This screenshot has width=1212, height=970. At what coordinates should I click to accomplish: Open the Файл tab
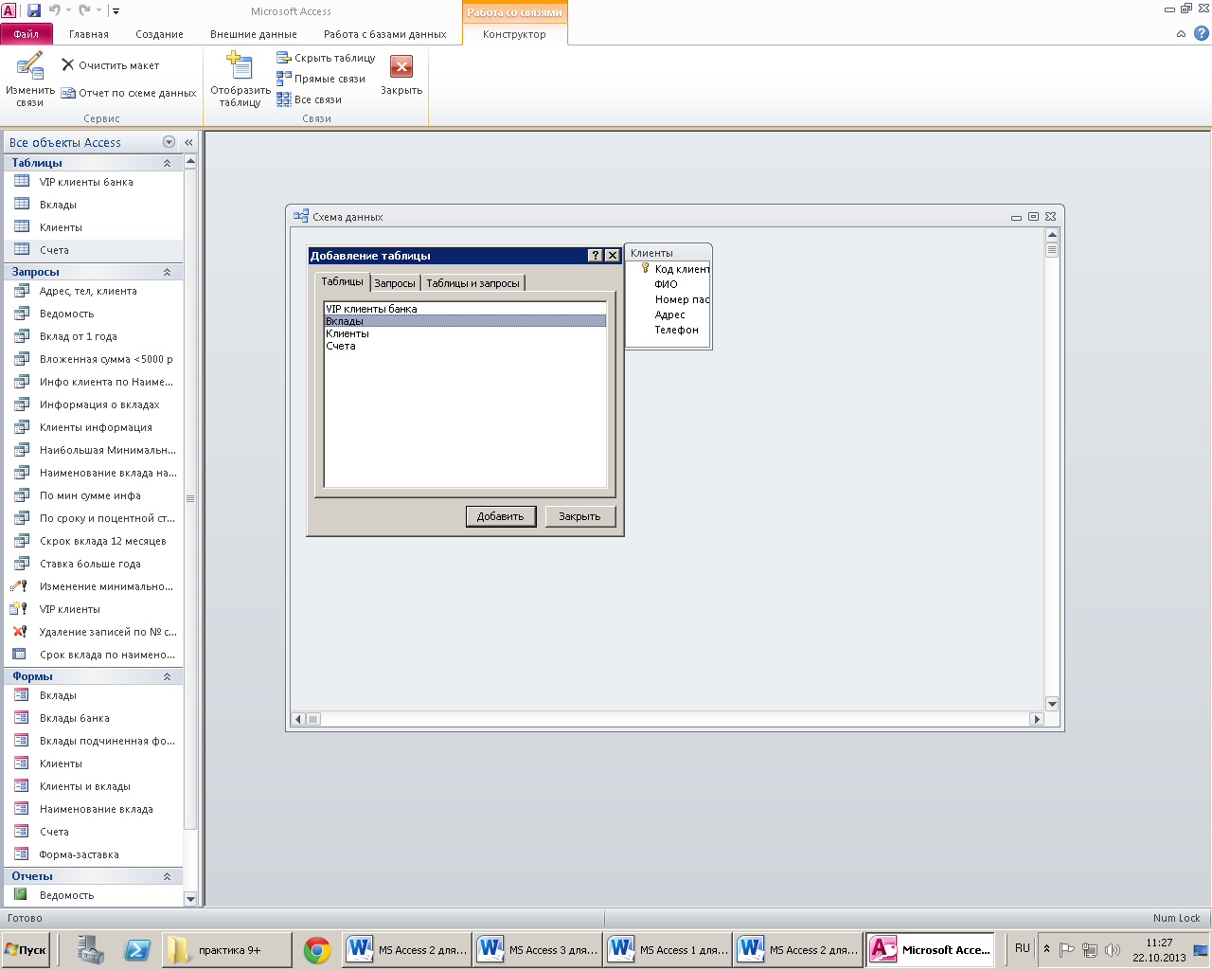(27, 34)
